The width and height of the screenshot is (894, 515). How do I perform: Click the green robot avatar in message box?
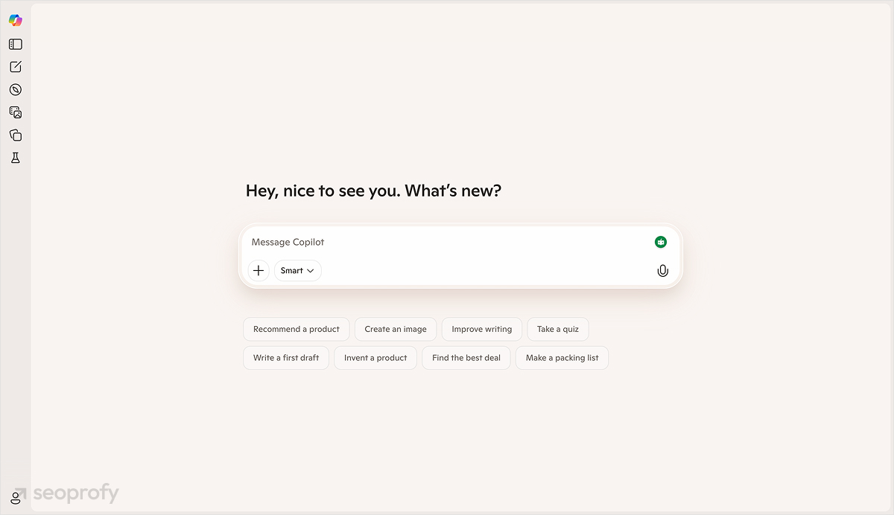click(661, 242)
